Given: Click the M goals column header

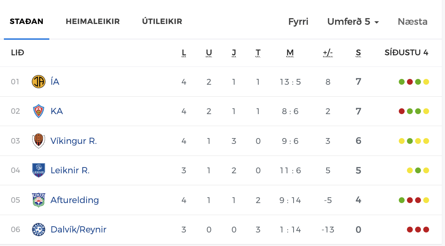Looking at the screenshot, I should click(x=290, y=53).
